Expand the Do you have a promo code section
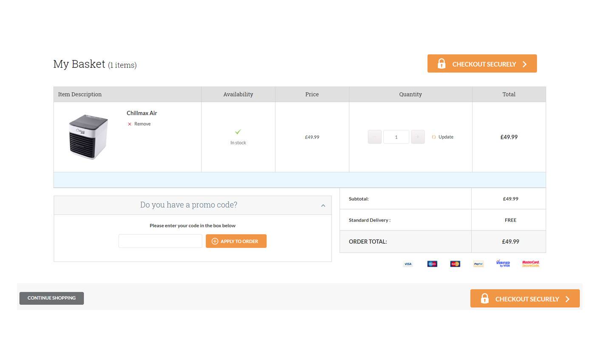 point(188,205)
